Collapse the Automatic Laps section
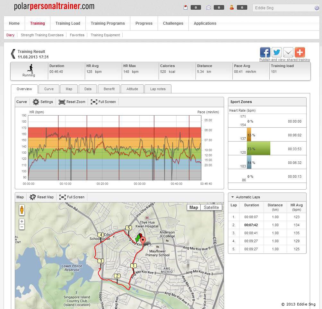322x309 pixels. point(232,197)
